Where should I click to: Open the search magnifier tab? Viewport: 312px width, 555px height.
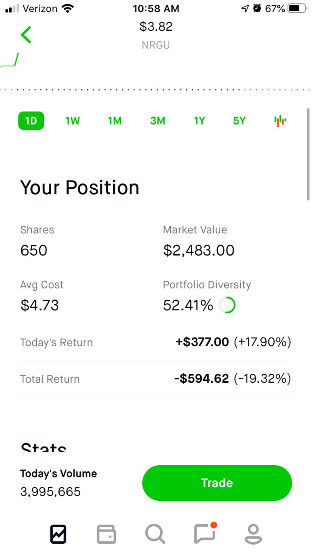pos(155,534)
